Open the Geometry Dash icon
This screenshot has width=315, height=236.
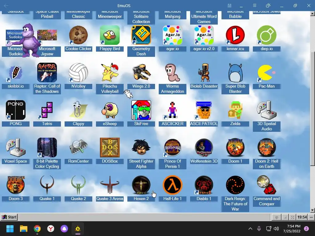tap(141, 35)
